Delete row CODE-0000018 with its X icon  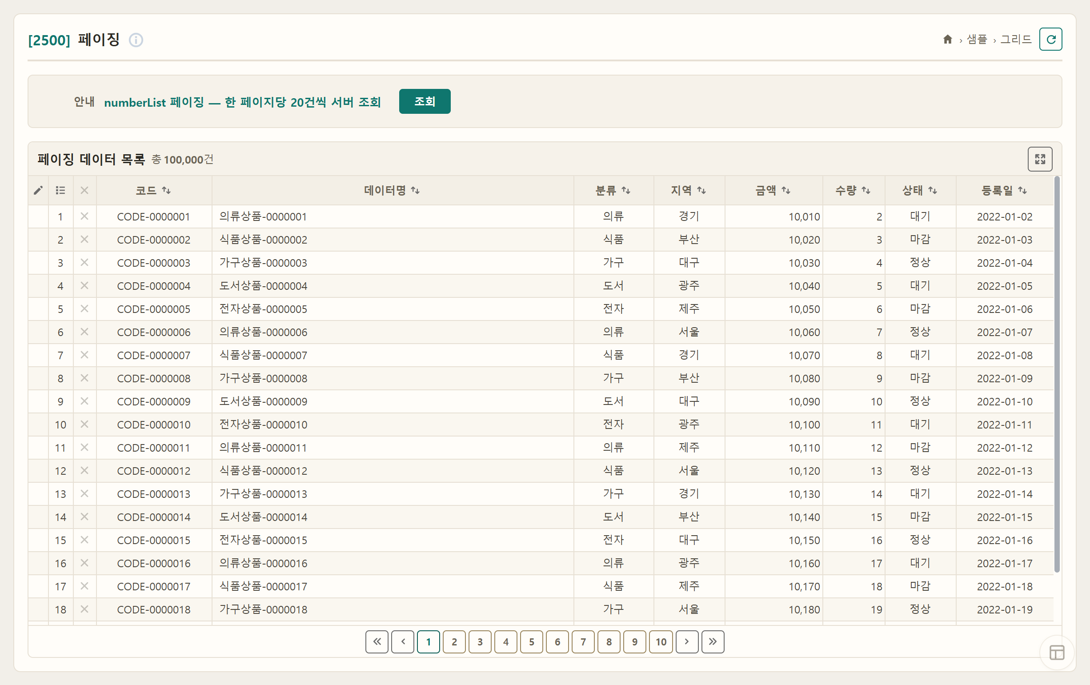(x=84, y=609)
